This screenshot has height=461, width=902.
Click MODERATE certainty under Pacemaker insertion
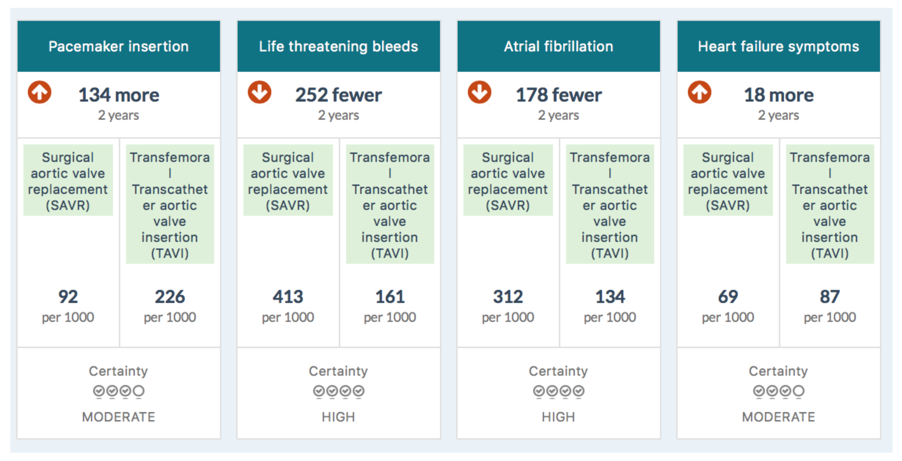[x=118, y=417]
